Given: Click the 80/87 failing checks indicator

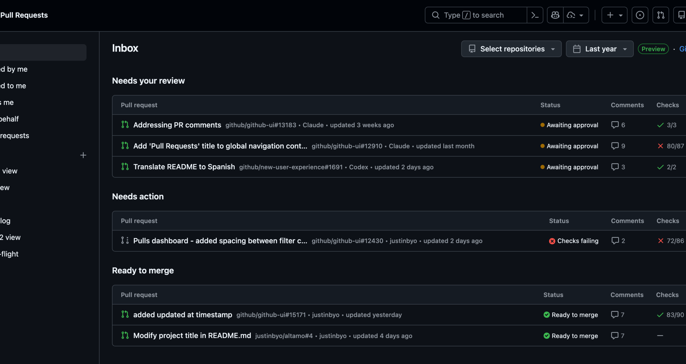Looking at the screenshot, I should coord(671,146).
